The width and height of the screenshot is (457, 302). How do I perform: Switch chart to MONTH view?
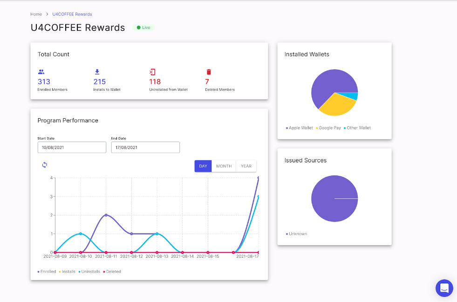pyautogui.click(x=224, y=166)
